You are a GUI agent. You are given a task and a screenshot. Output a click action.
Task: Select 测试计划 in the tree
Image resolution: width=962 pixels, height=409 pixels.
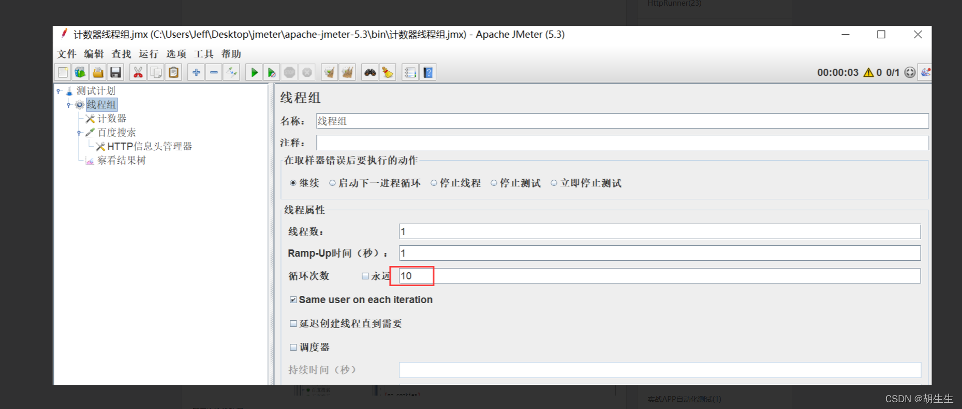96,91
